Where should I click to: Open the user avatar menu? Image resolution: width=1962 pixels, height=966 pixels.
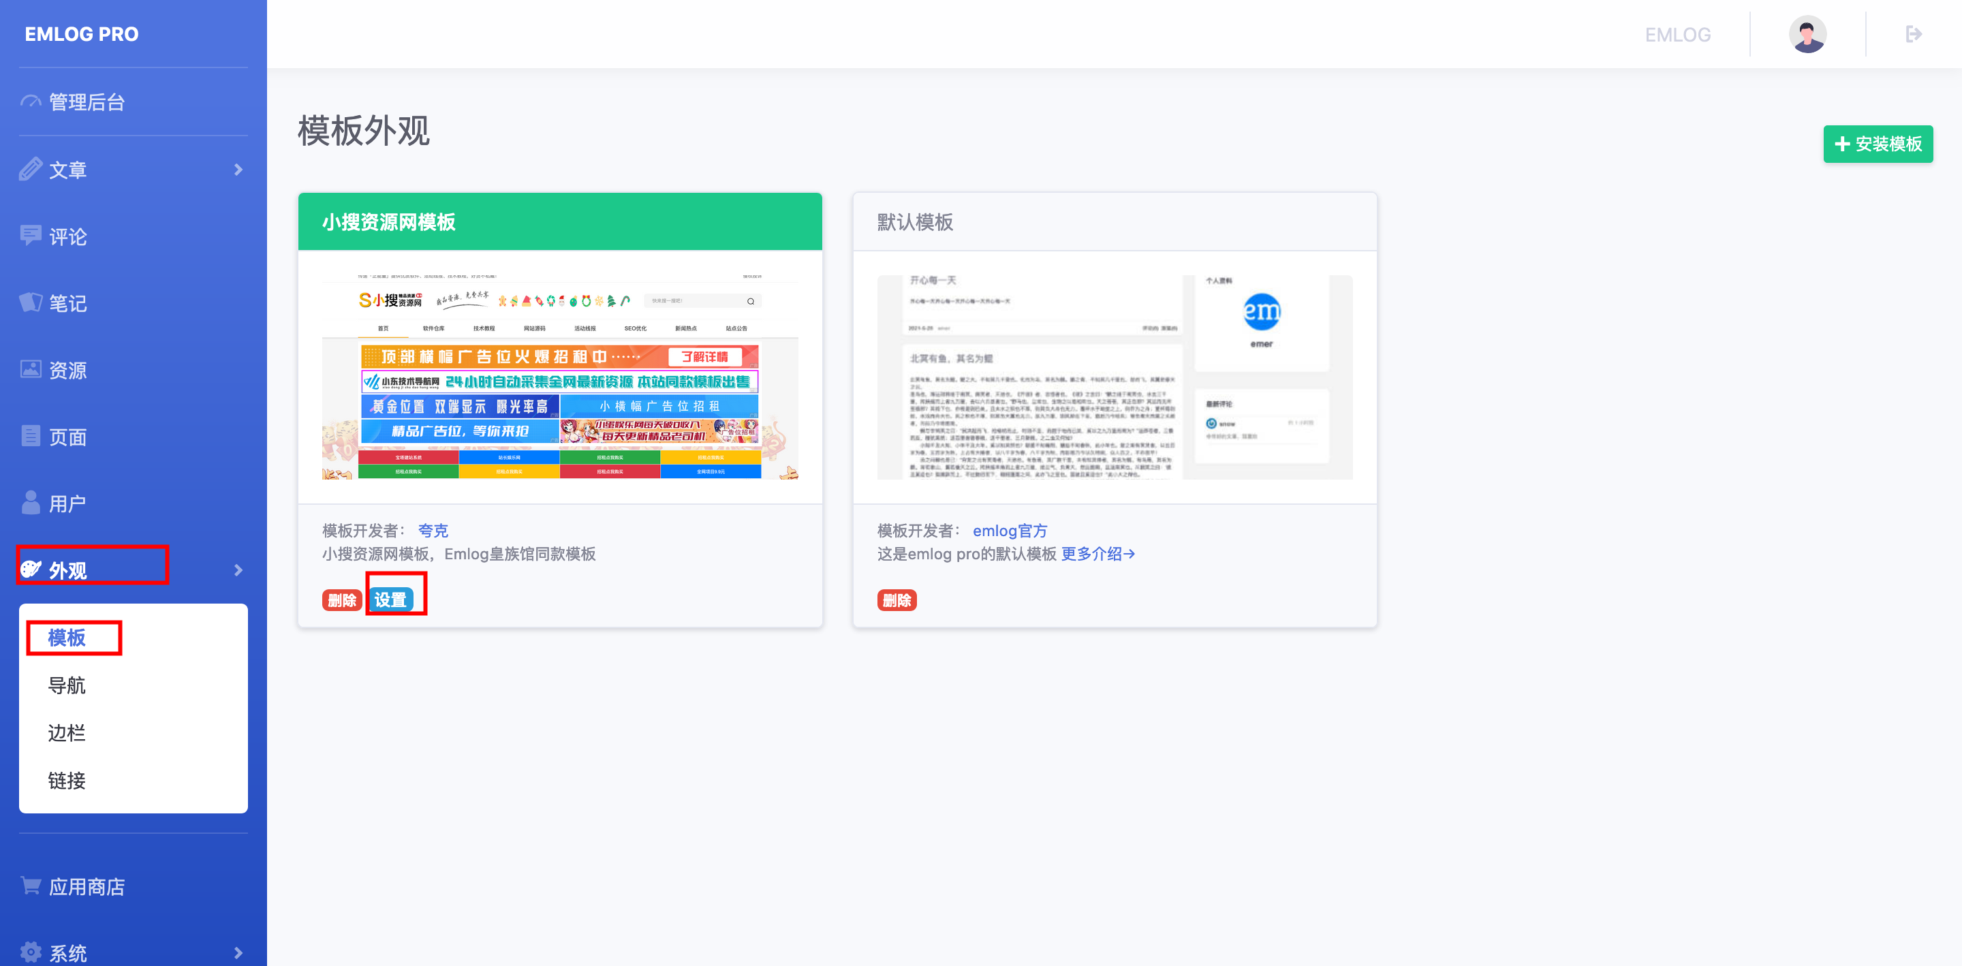[1807, 34]
